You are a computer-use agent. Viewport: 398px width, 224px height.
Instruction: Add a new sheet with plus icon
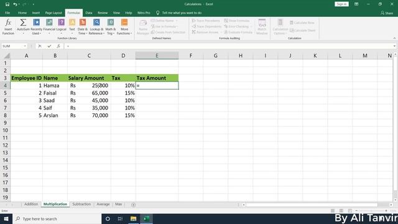(x=133, y=205)
